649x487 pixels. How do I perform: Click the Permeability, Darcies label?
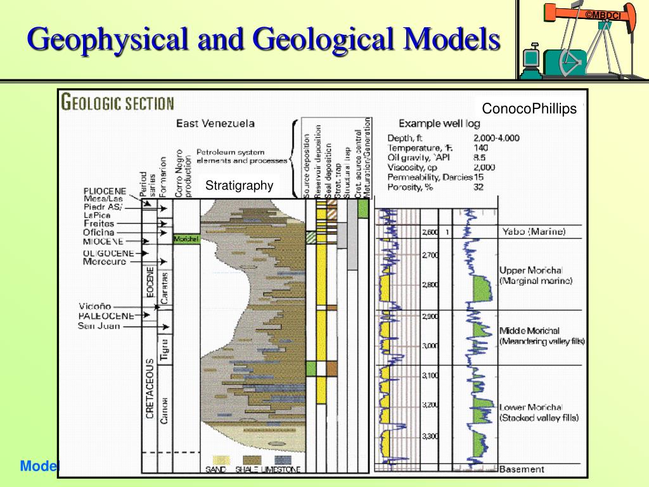pos(430,178)
